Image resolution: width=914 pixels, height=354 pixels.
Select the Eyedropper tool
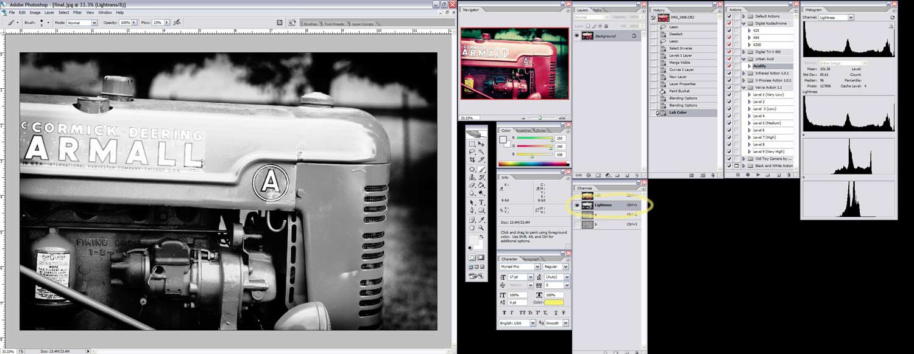[481, 220]
